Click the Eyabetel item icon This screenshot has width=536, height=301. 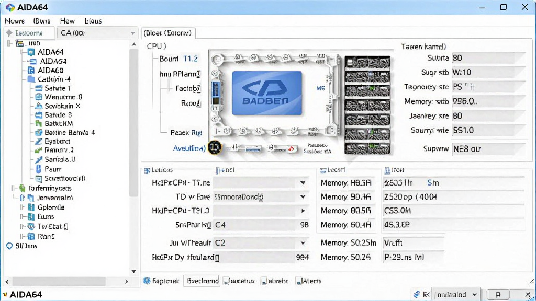(39, 141)
